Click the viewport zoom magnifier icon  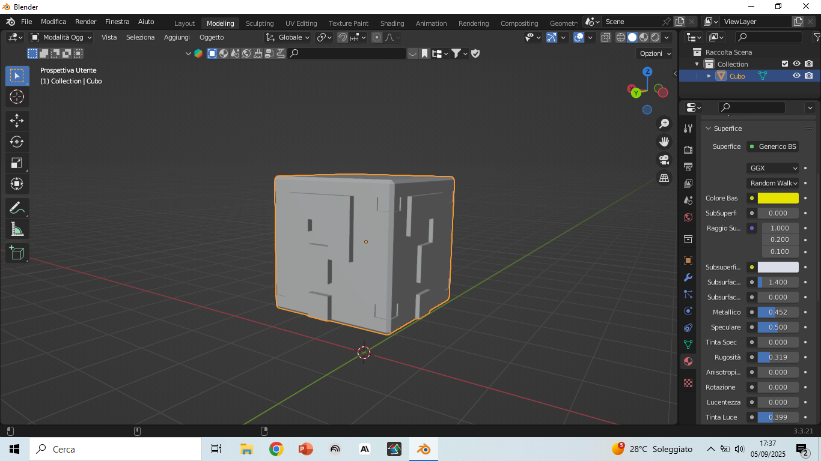pyautogui.click(x=664, y=124)
